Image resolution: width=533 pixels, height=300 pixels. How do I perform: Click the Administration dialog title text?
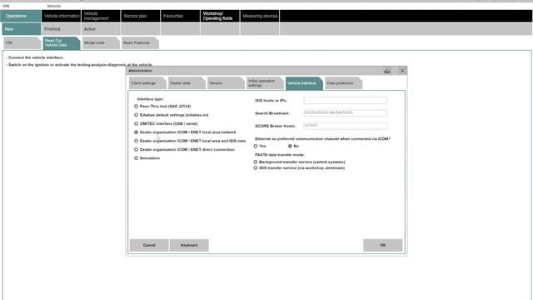pyautogui.click(x=141, y=71)
